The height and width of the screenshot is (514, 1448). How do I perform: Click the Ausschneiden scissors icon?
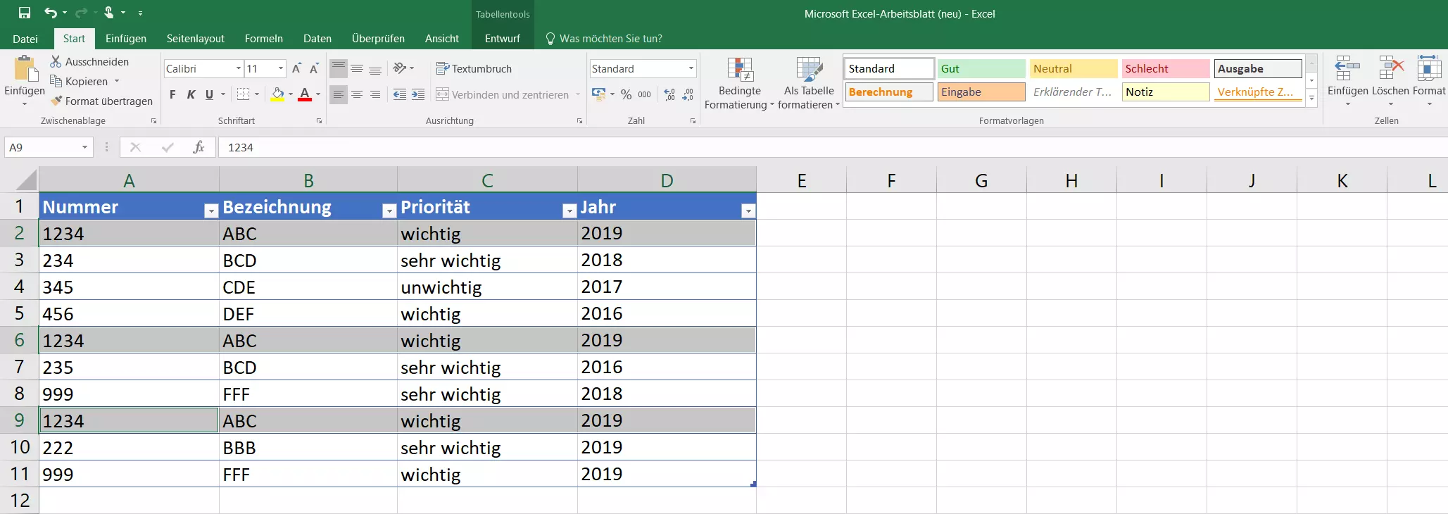56,62
